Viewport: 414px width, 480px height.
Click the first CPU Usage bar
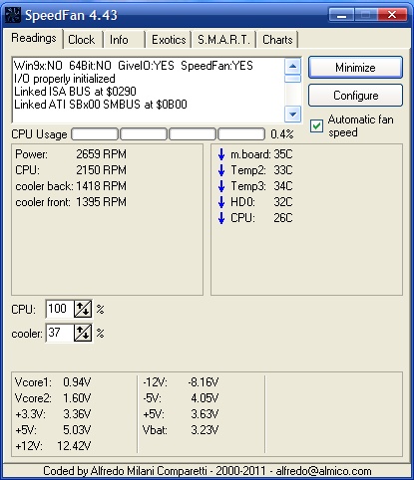pyautogui.click(x=95, y=134)
